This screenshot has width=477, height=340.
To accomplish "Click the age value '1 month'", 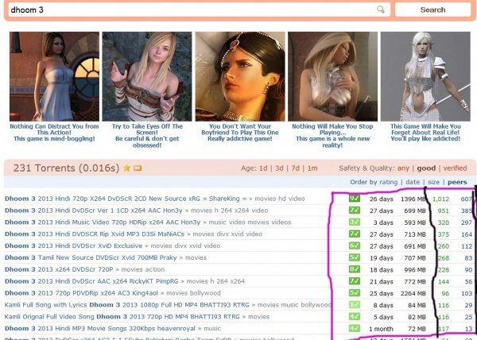I will pyautogui.click(x=381, y=329).
